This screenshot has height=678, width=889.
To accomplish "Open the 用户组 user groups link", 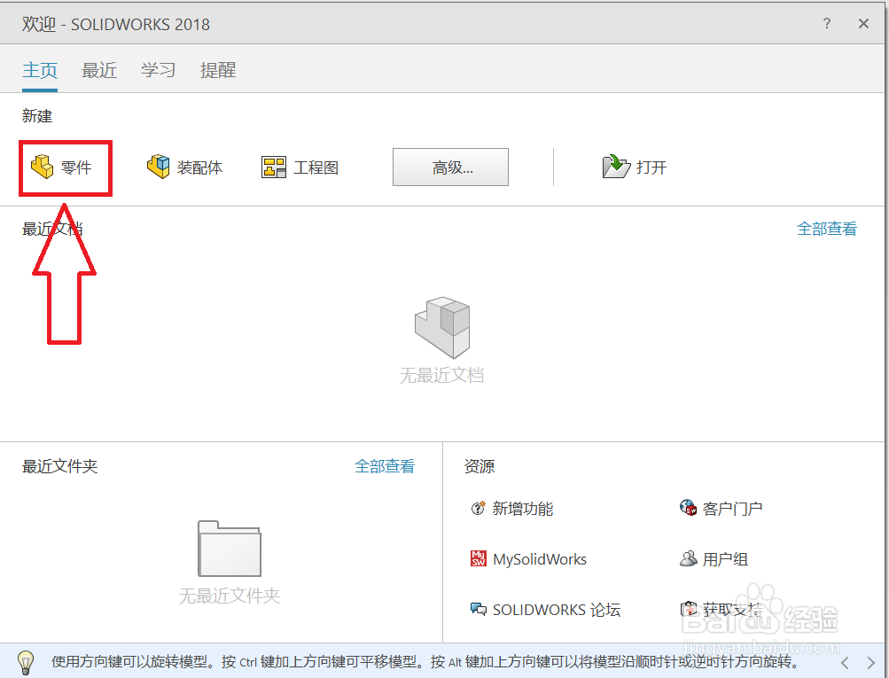I will [714, 559].
